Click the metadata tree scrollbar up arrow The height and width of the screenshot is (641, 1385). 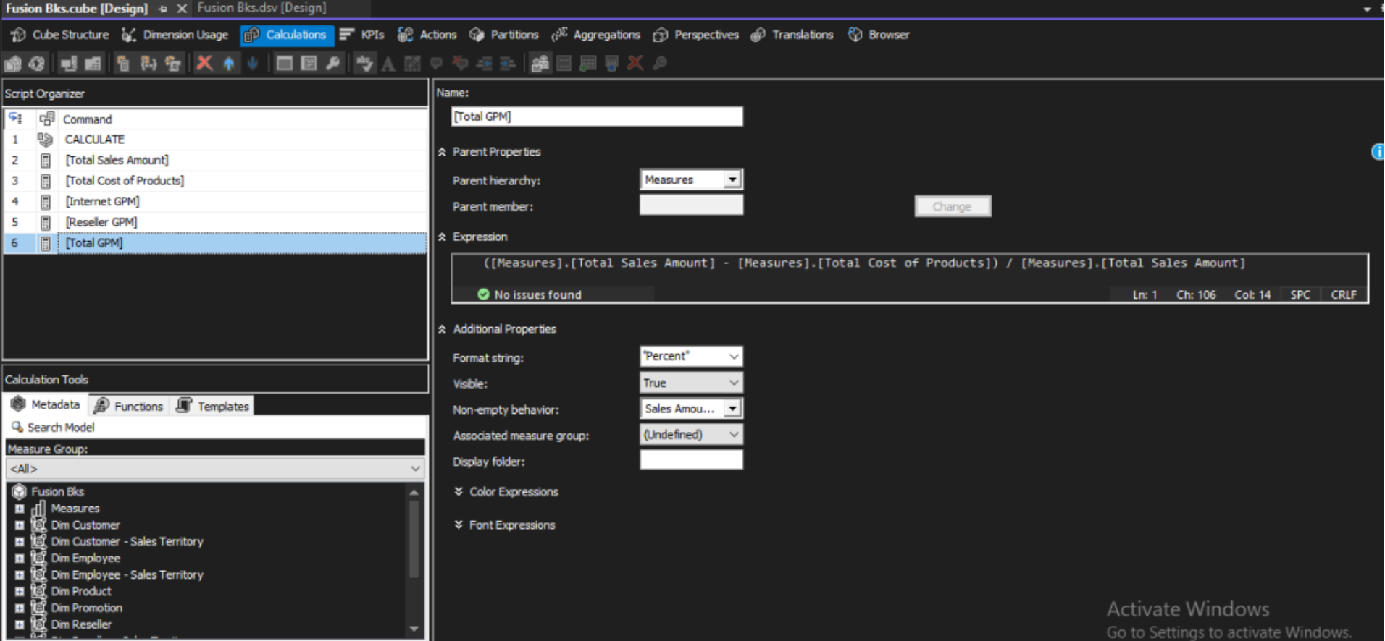click(414, 493)
